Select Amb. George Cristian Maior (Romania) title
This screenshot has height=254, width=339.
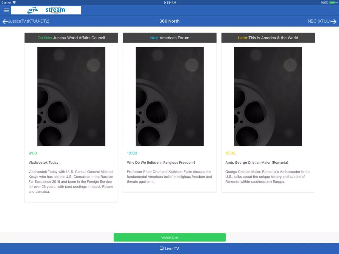257,162
